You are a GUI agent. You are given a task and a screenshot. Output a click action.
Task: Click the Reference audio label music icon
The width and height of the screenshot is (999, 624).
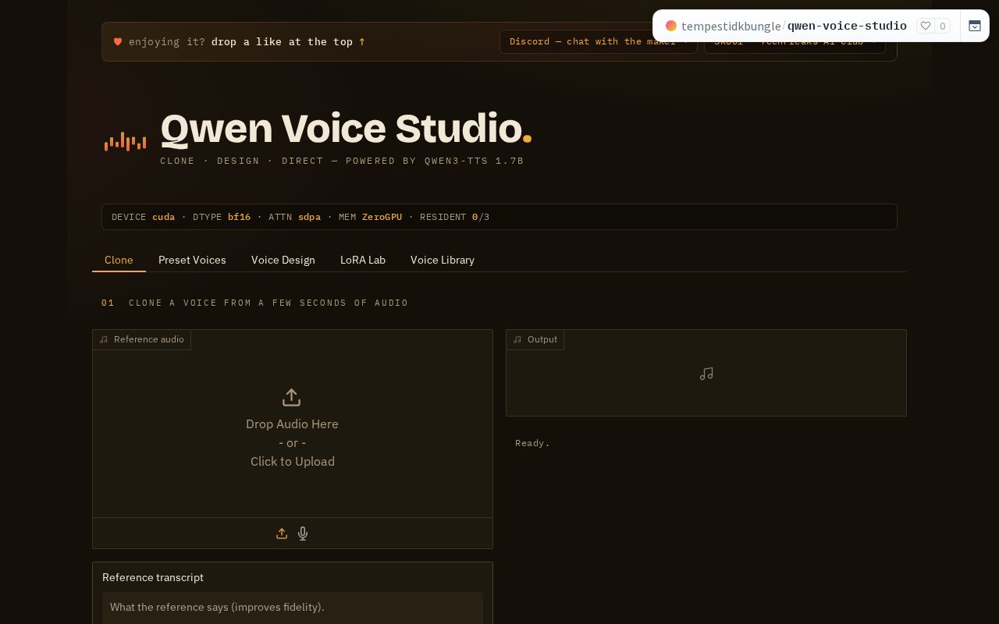tap(104, 339)
